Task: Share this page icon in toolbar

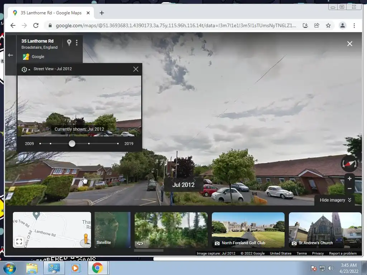Action: [317, 25]
